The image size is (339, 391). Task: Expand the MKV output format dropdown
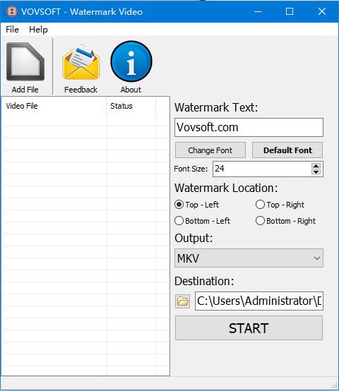[x=249, y=258]
